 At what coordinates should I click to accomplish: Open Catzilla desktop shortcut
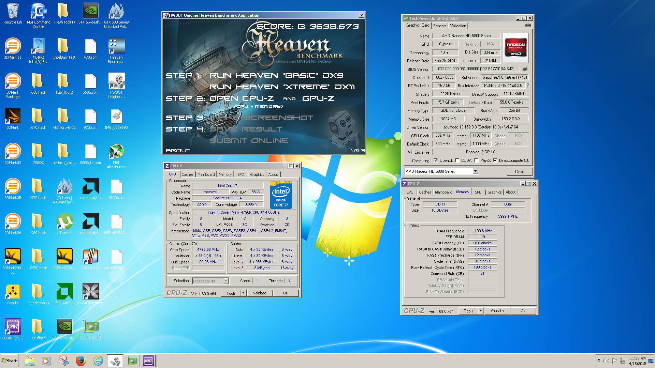click(x=13, y=294)
